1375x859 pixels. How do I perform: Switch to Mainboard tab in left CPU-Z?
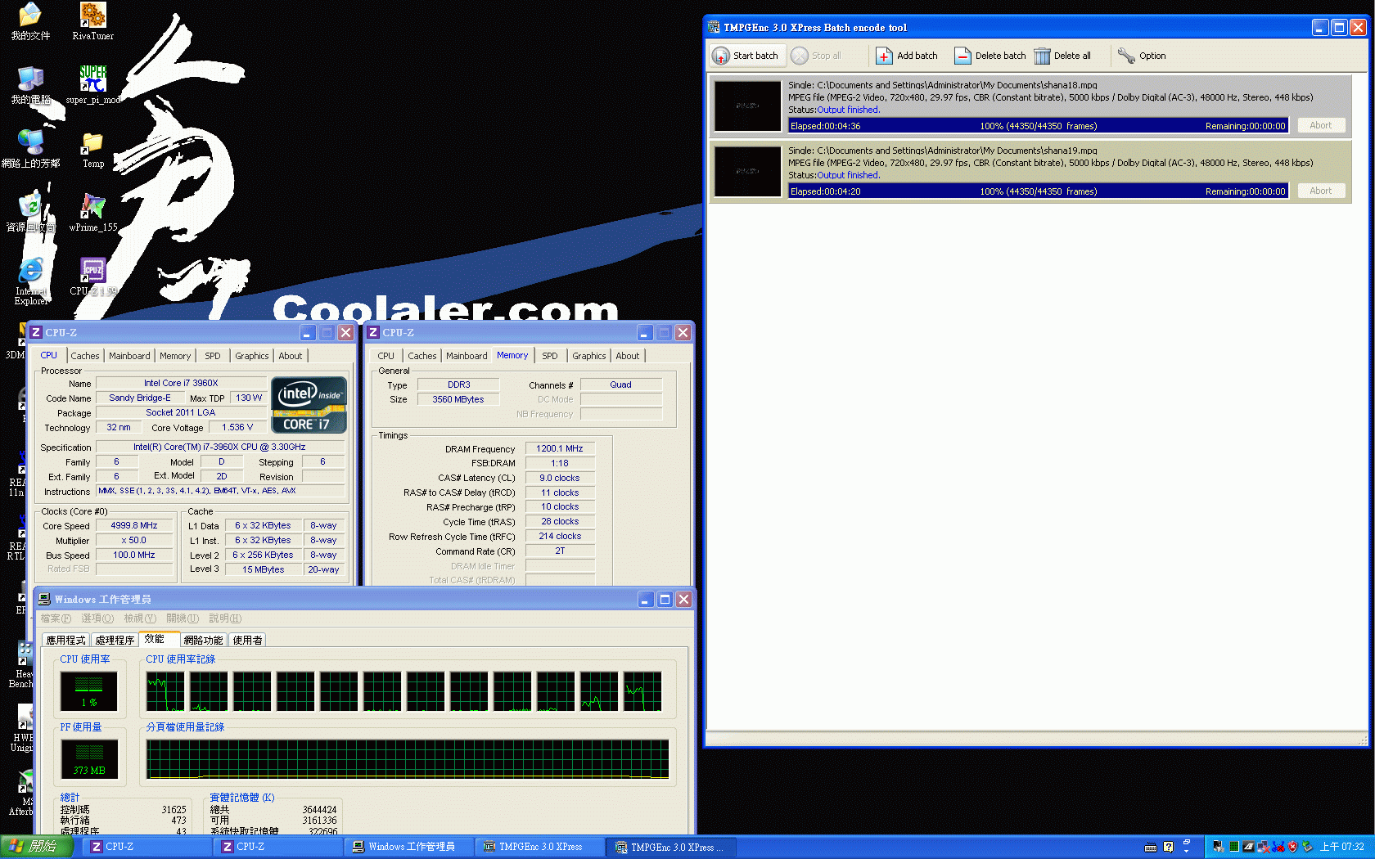[x=129, y=356]
